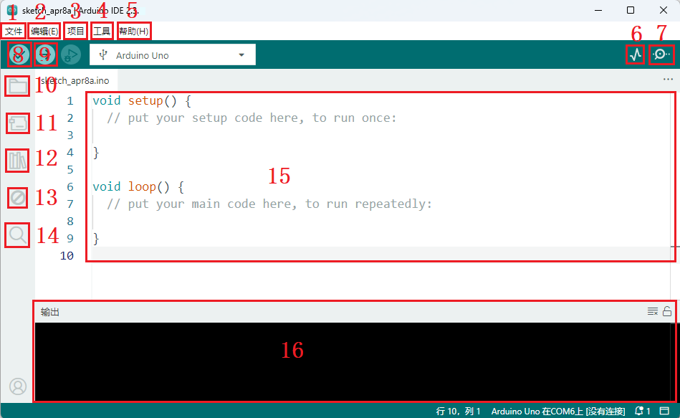The width and height of the screenshot is (680, 418).
Task: Clear the output panel contents
Action: [653, 311]
